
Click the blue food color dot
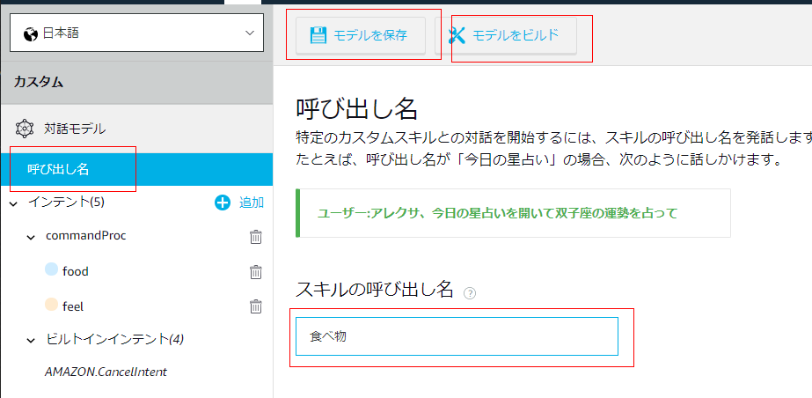[x=51, y=269]
